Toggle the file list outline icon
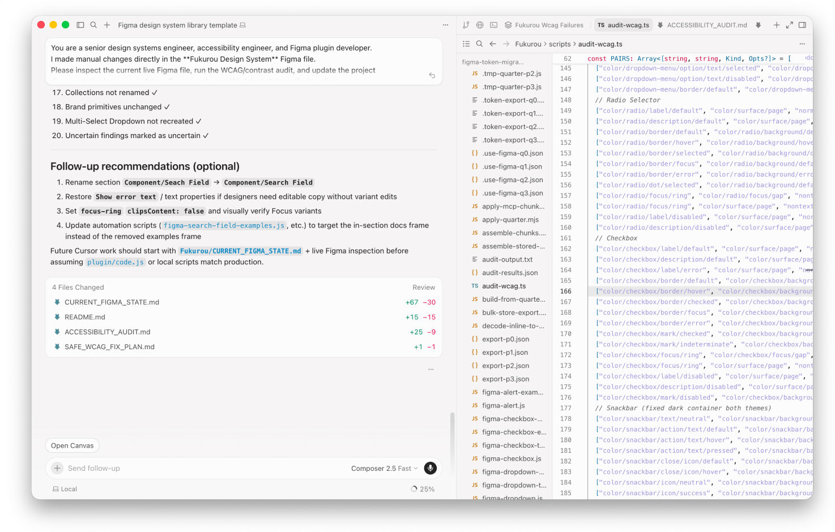 click(466, 44)
